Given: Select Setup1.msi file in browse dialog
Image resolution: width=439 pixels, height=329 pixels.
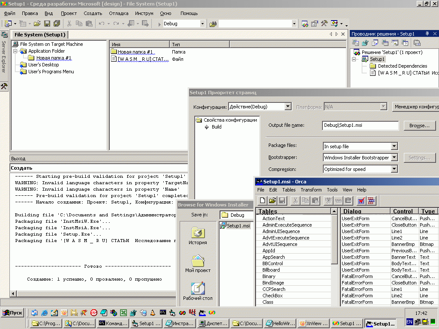Looking at the screenshot, I should pos(238,225).
